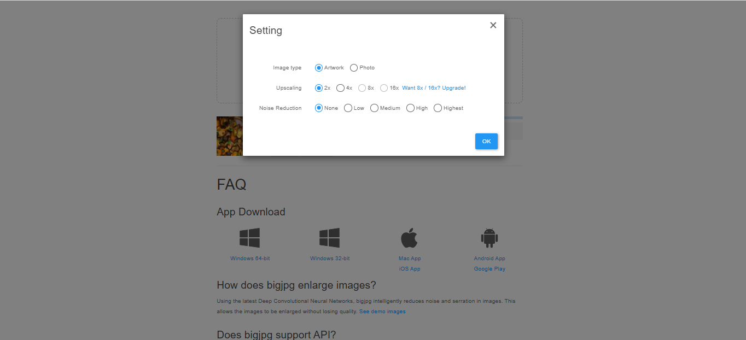Open the 'Want 8x / 16x? Upgrade!' link

pyautogui.click(x=434, y=88)
